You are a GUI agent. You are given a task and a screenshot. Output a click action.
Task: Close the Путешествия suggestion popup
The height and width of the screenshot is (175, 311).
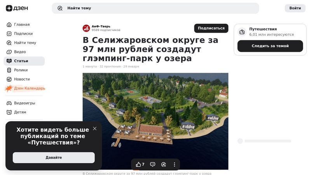tap(94, 128)
